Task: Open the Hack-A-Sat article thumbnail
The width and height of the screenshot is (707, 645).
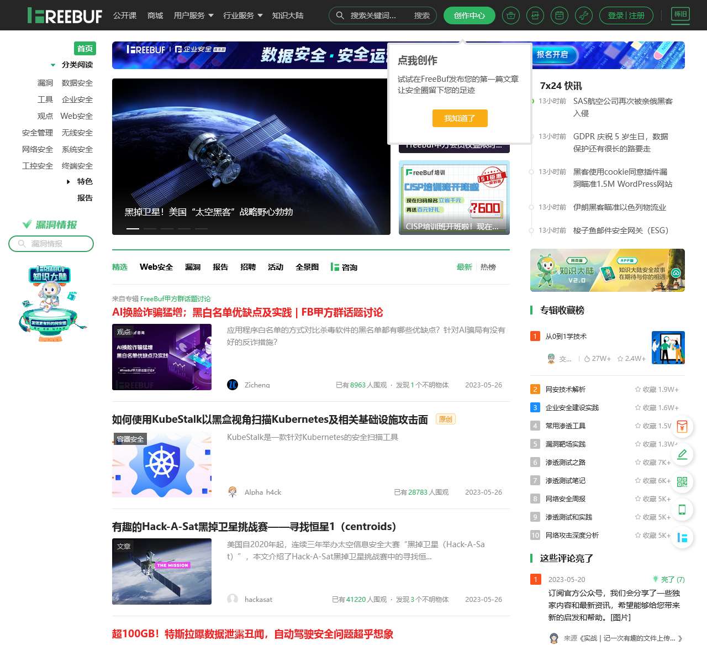Action: 162,571
